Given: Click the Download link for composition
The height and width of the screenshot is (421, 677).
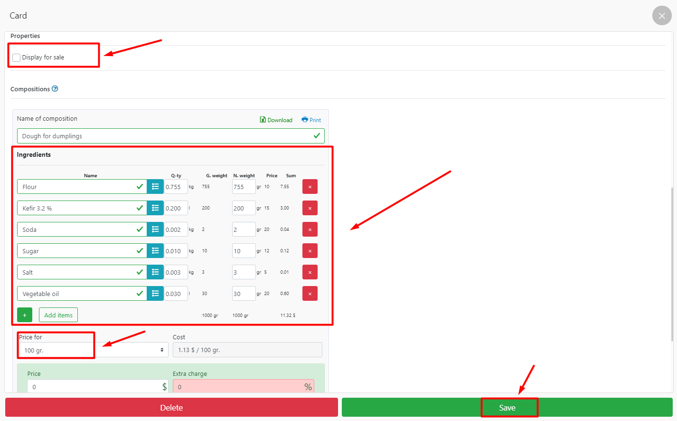Looking at the screenshot, I should coord(276,120).
